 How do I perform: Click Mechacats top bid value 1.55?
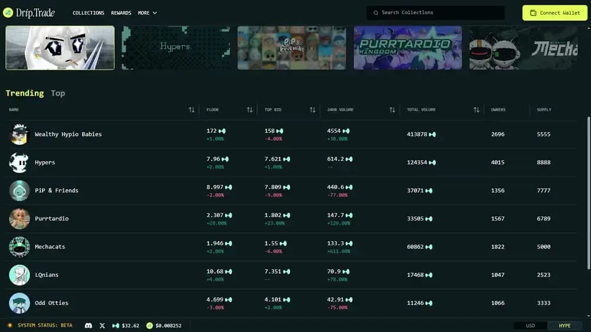tap(271, 244)
